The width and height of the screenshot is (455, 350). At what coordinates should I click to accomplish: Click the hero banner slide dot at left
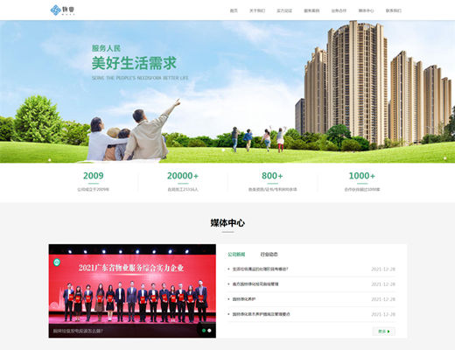[x=50, y=160]
